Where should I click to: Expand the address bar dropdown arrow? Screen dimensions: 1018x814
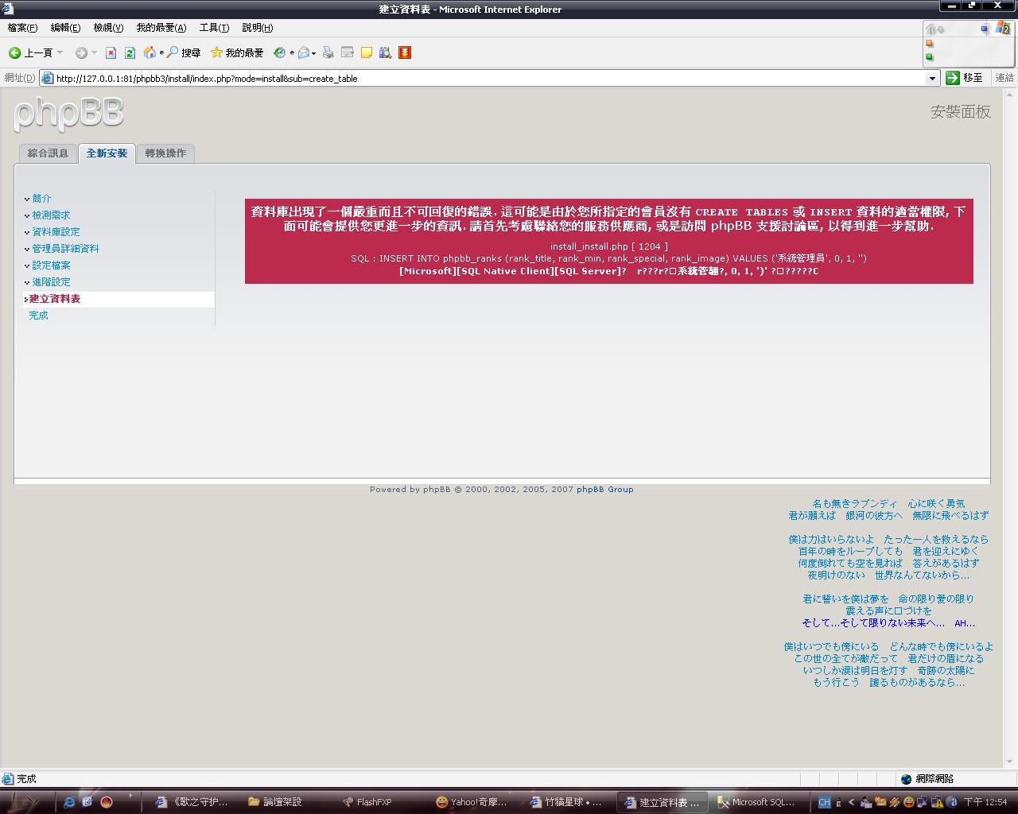tap(933, 78)
